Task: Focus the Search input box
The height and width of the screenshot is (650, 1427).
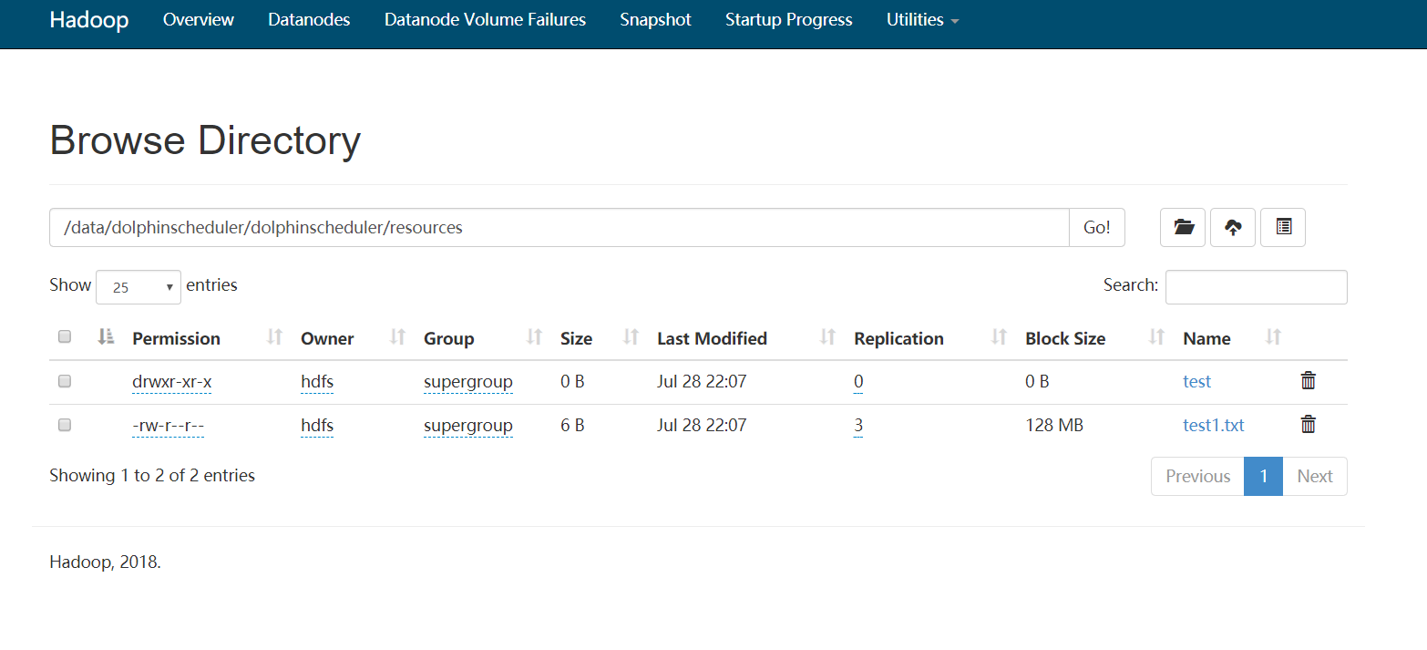Action: [1256, 286]
